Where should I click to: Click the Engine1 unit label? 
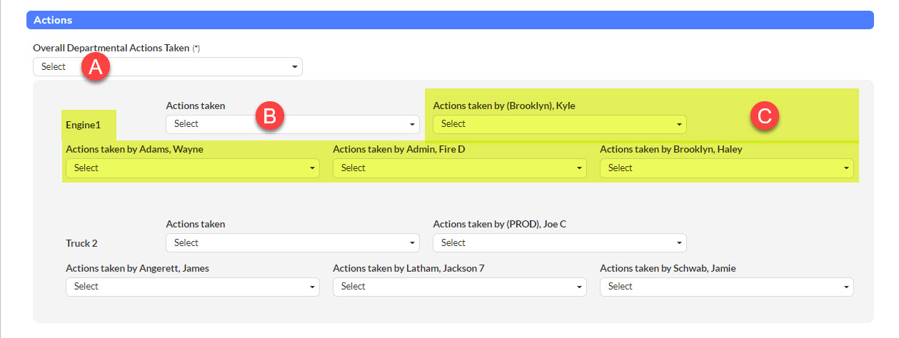click(x=83, y=125)
